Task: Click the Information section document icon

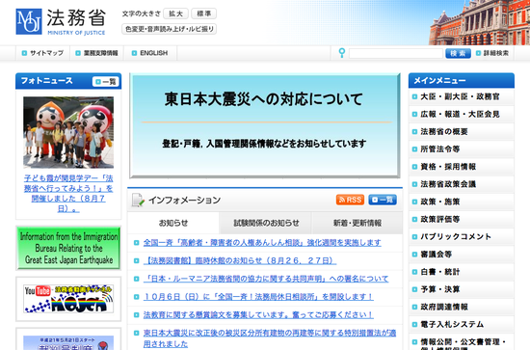Action: tap(138, 200)
